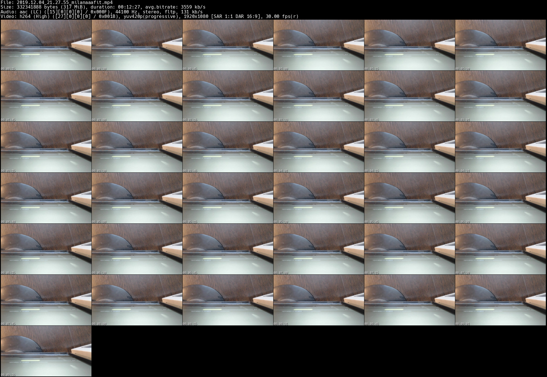Choose the thumbnail timestamped 00:05:00
This screenshot has height=377, width=547.
137,198
